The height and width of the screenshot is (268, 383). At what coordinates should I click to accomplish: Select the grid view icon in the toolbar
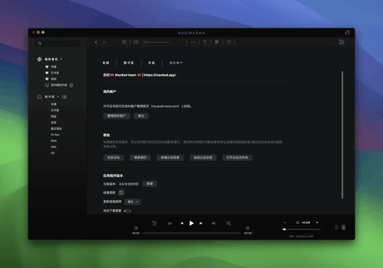click(x=124, y=42)
